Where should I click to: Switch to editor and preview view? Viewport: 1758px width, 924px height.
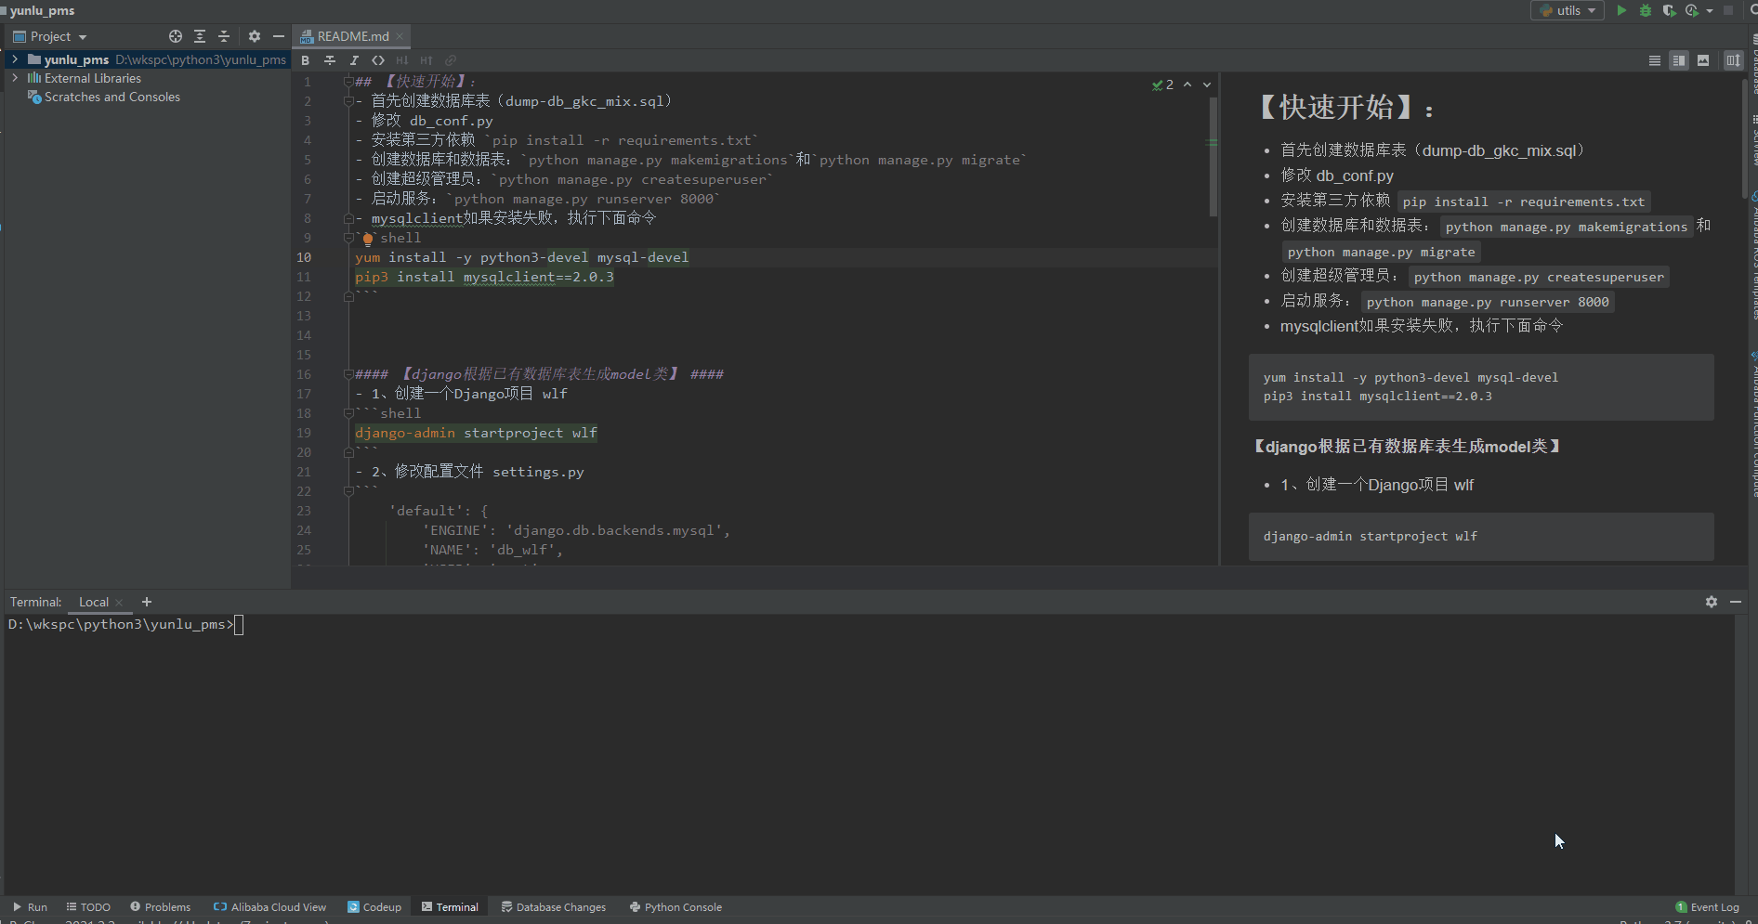[1679, 60]
